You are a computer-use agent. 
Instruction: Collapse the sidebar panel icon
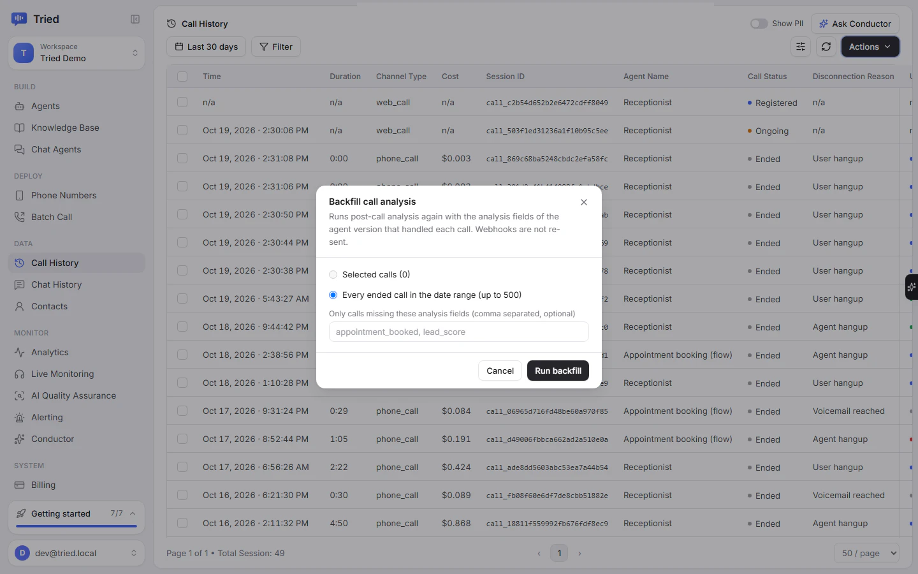point(135,19)
